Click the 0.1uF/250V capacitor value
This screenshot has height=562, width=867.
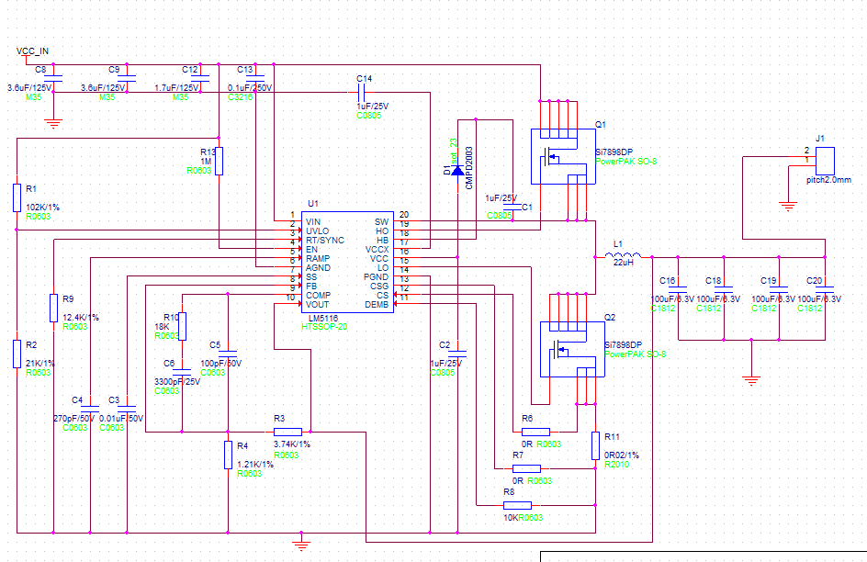[x=250, y=88]
